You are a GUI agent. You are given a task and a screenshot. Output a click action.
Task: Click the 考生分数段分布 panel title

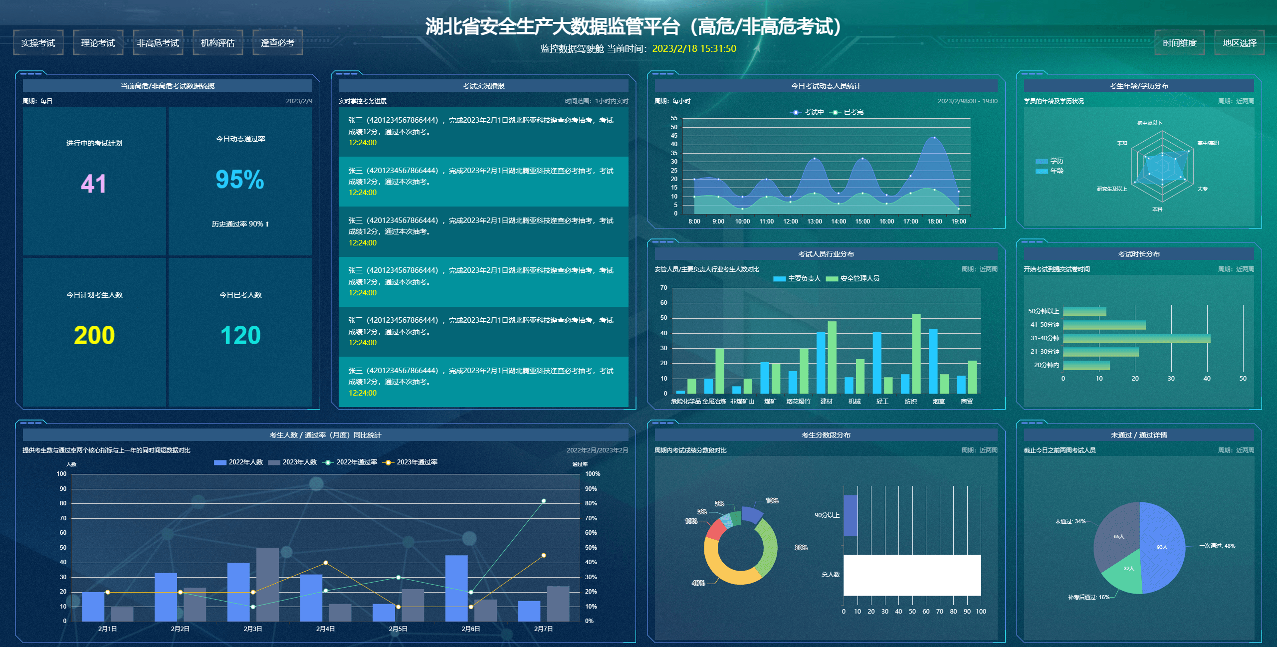pyautogui.click(x=826, y=435)
